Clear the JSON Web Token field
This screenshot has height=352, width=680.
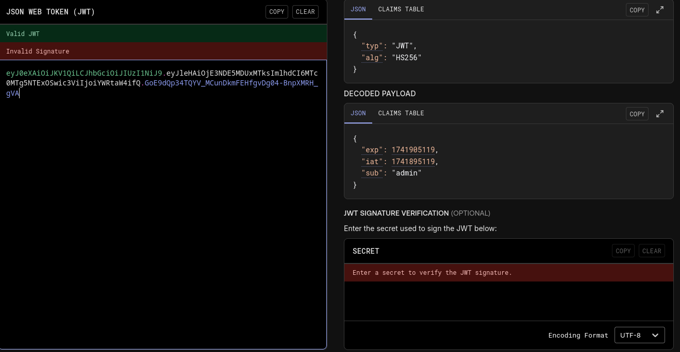click(305, 12)
